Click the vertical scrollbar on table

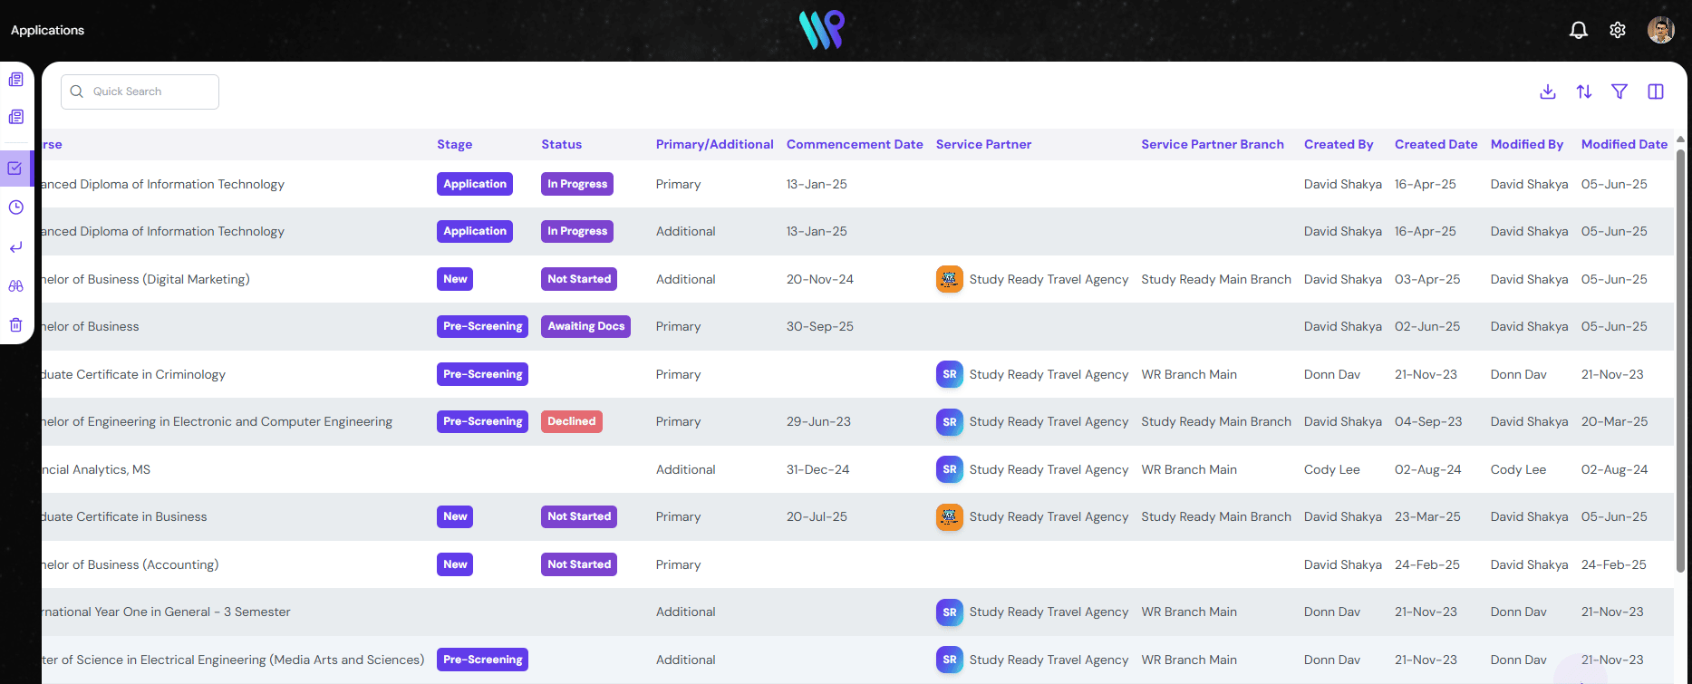[1680, 362]
